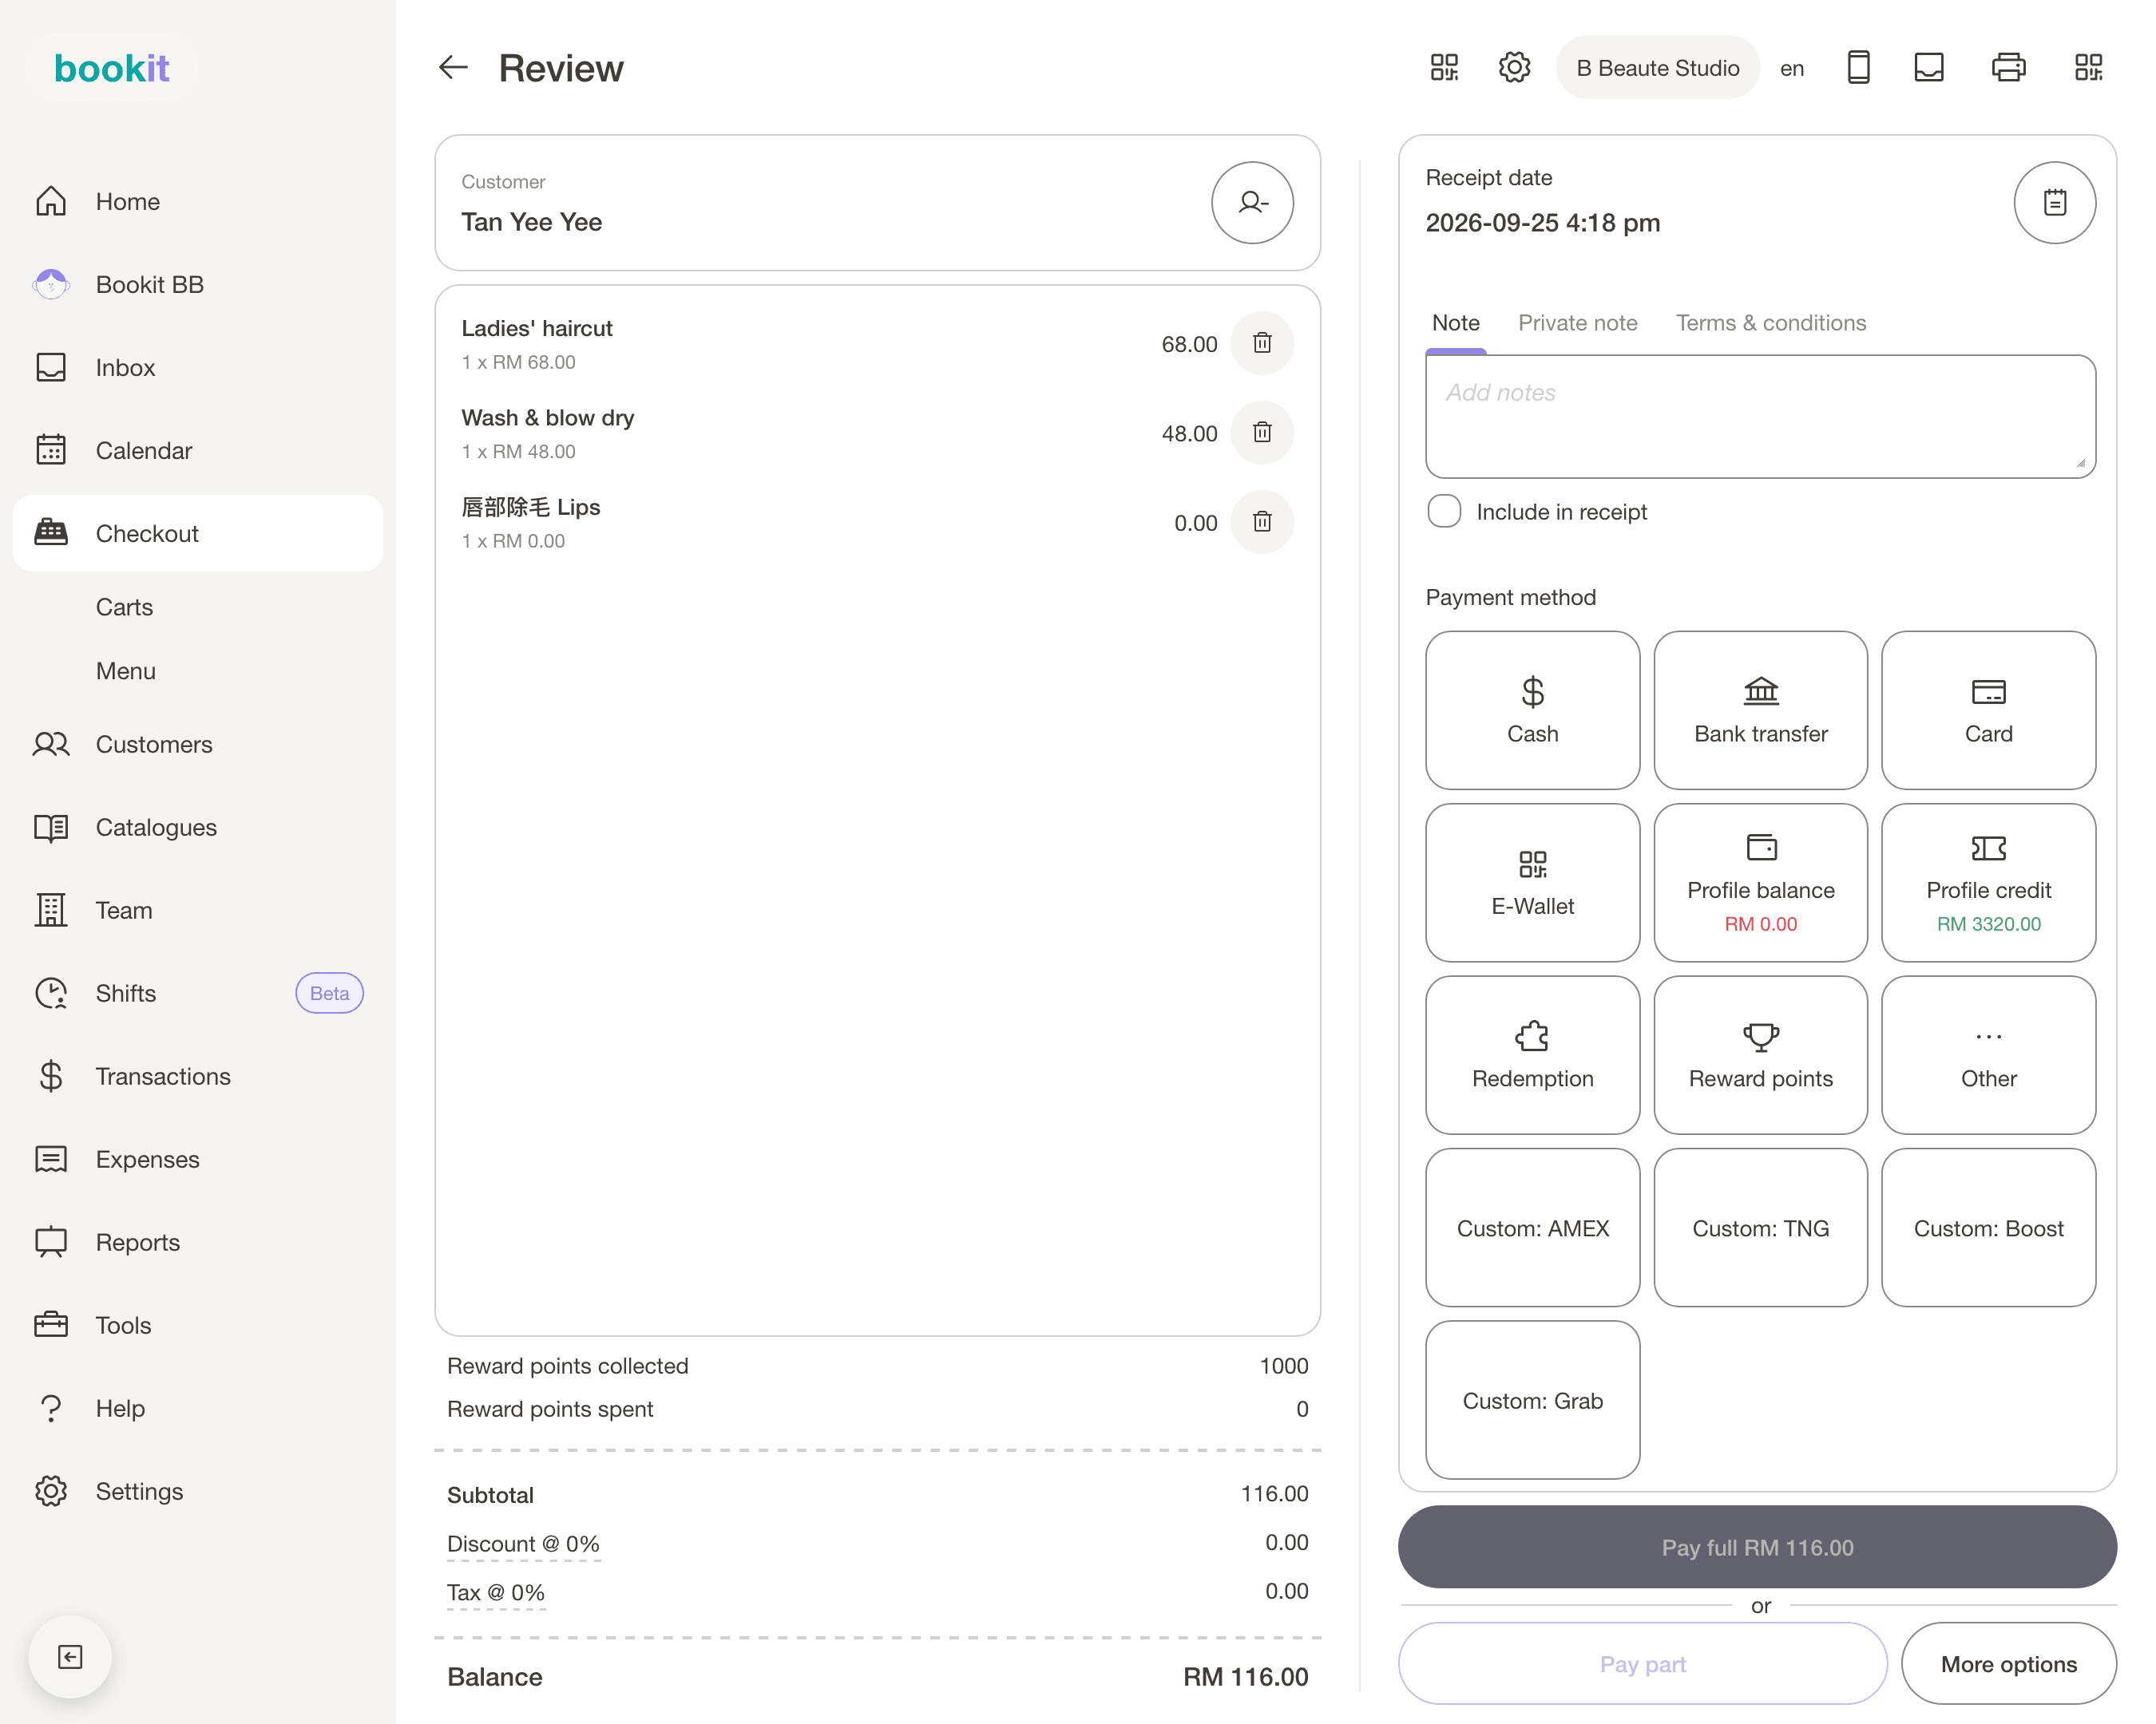Click Pay full RM 116.00 button
Viewport: 2156px width, 1724px height.
(x=1757, y=1547)
